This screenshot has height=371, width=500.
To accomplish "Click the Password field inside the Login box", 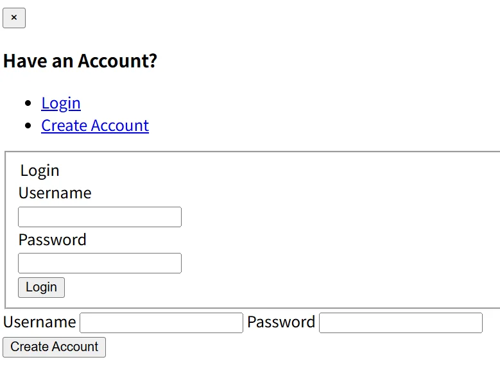I will click(x=99, y=263).
